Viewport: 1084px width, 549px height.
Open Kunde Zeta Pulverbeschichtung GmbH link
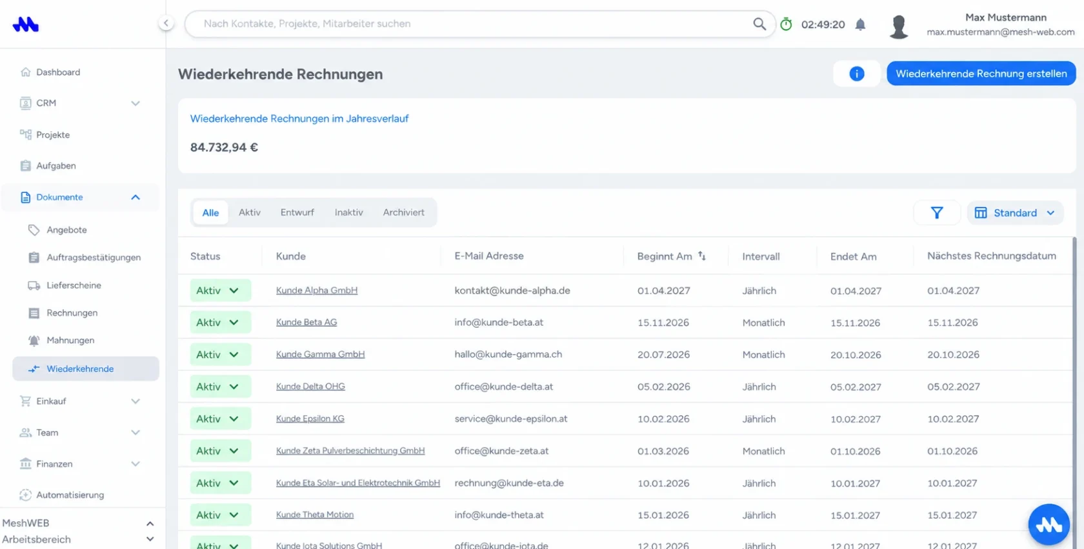[x=350, y=451]
